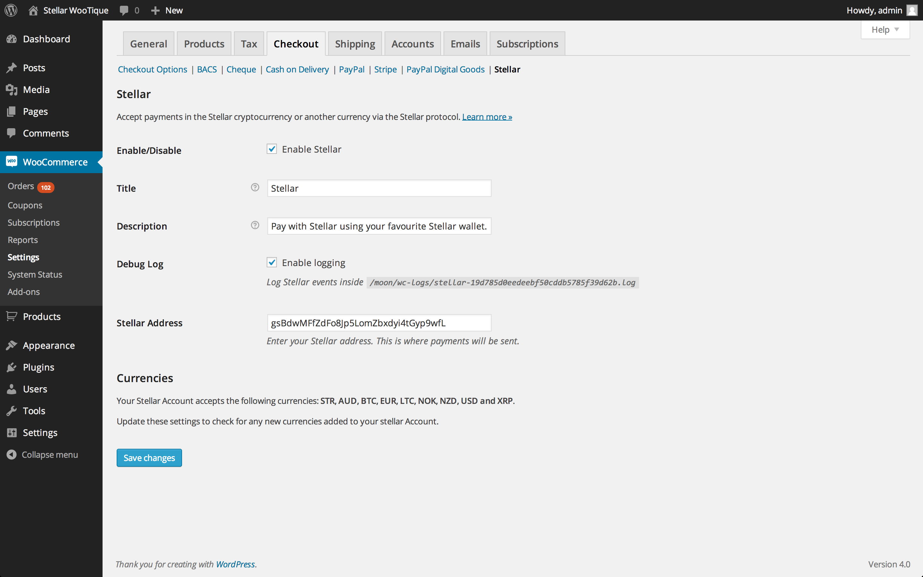
Task: Select the current Stellar section label
Action: (507, 70)
